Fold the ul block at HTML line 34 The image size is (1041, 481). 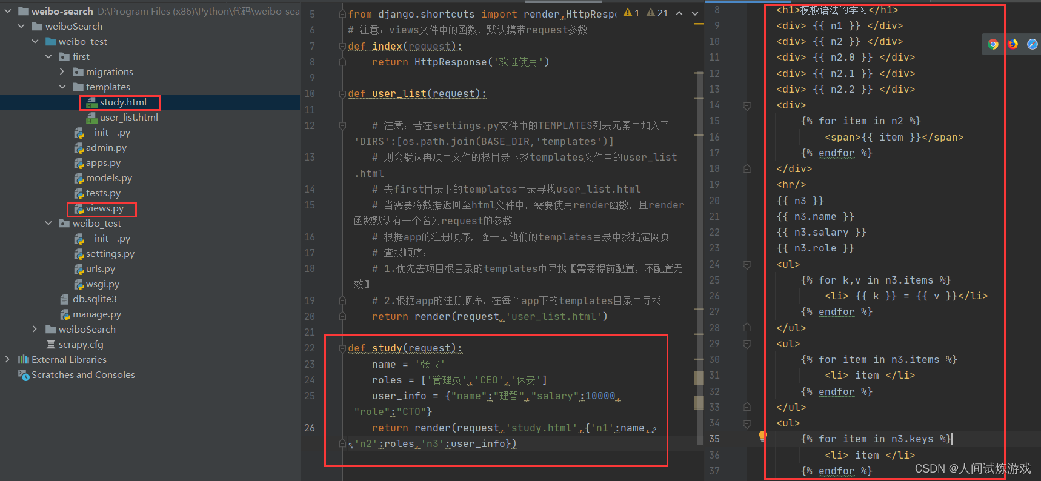point(747,423)
